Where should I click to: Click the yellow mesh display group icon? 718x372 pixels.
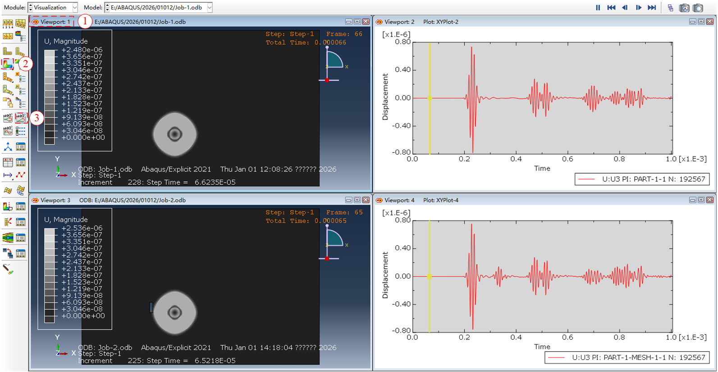pos(8,190)
